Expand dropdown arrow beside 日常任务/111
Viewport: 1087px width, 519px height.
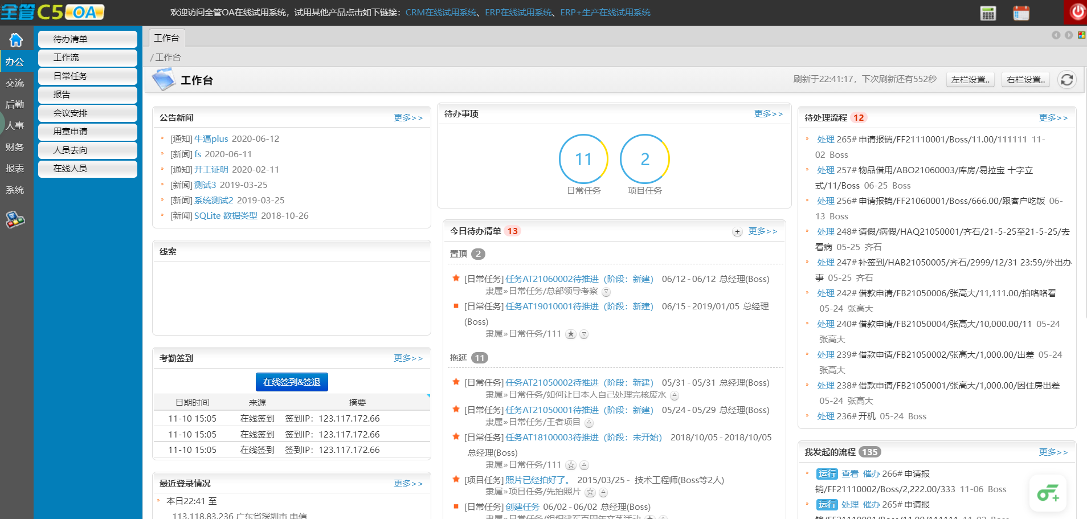point(583,334)
